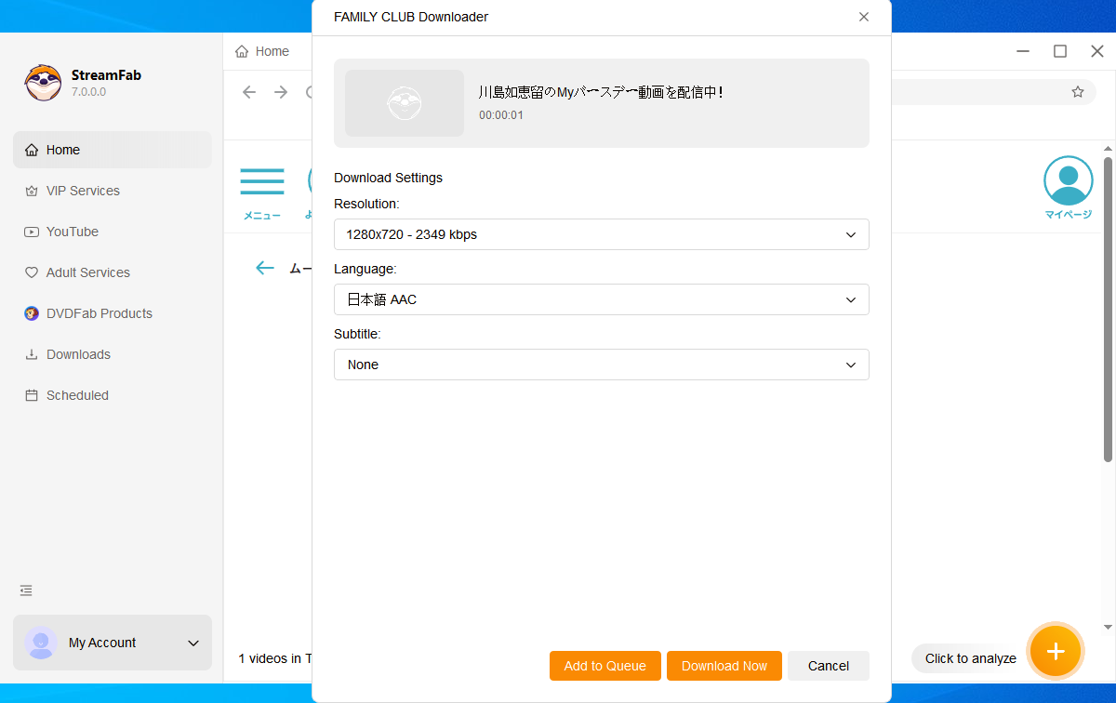Viewport: 1116px width, 703px height.
Task: Open the Downloads section
Action: click(78, 354)
